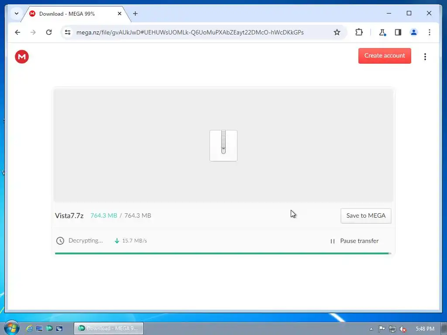Viewport: 447px width, 335px height.
Task: Click the 15.7 MB/s speed text
Action: coord(134,241)
